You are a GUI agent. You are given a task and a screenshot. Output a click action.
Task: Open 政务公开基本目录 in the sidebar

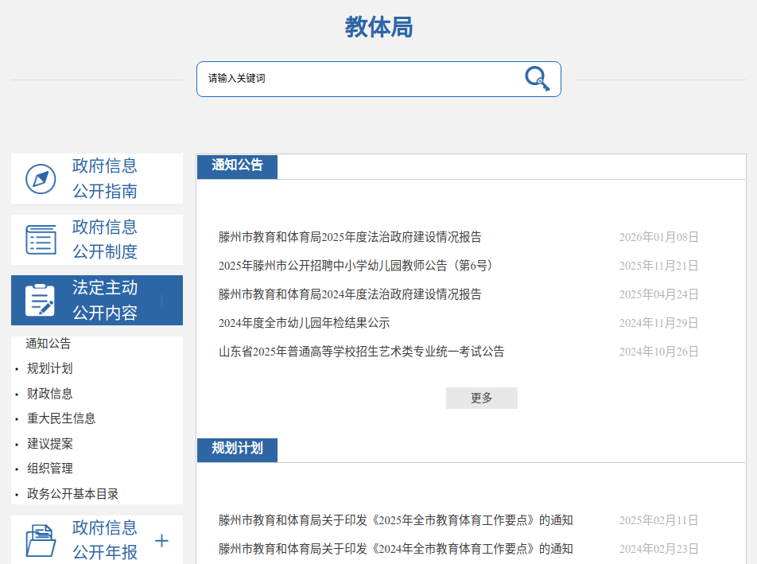tap(72, 494)
